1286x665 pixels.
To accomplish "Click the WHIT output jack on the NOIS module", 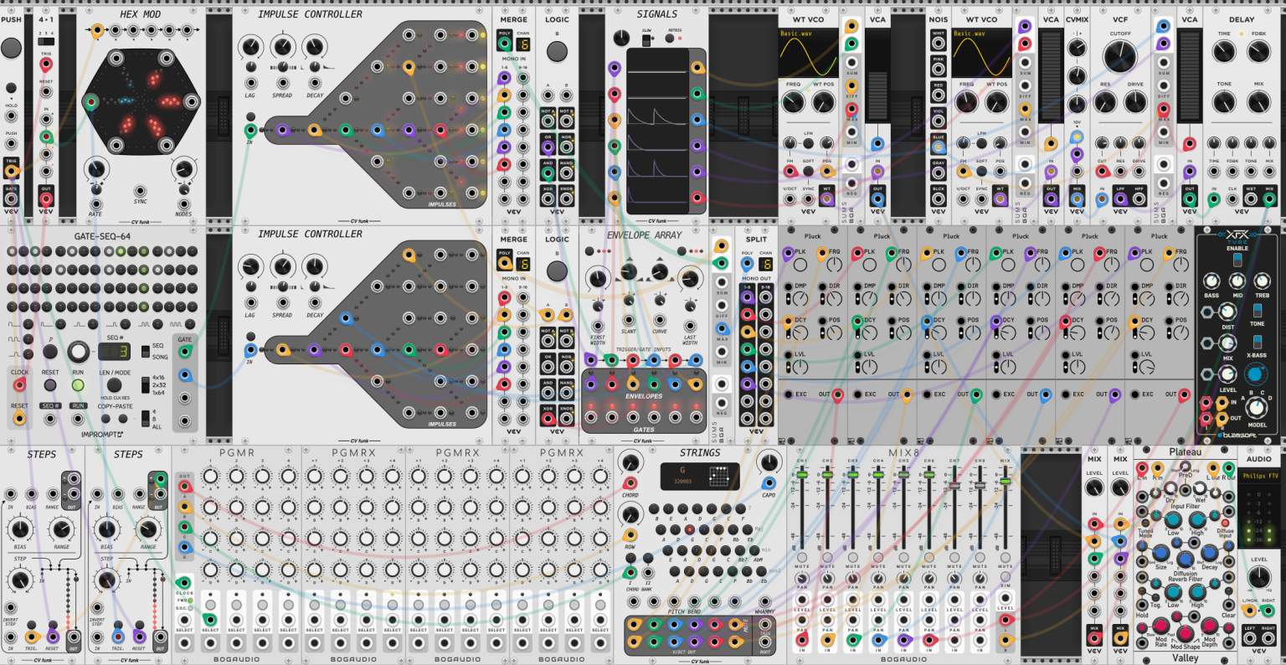I will point(939,44).
